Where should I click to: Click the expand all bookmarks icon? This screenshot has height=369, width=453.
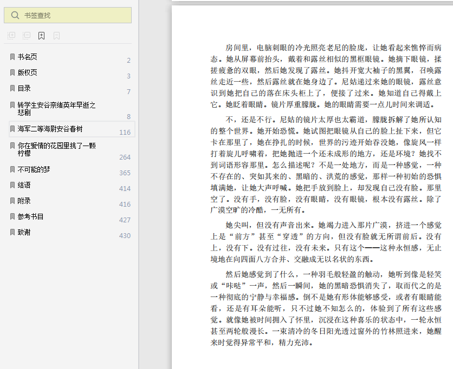(11, 36)
